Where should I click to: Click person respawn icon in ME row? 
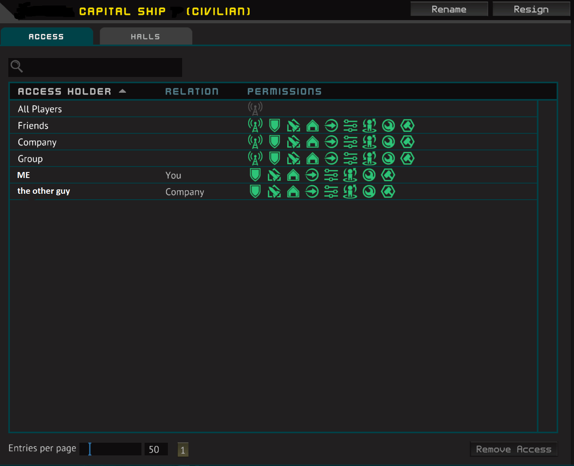(x=350, y=175)
